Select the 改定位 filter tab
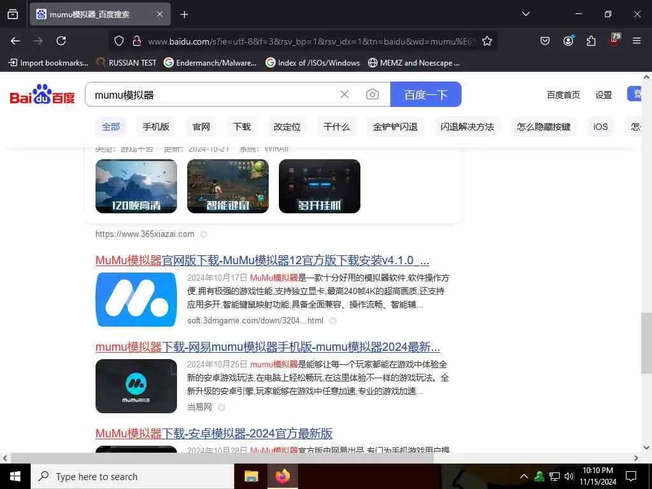This screenshot has width=652, height=489. pyautogui.click(x=287, y=127)
